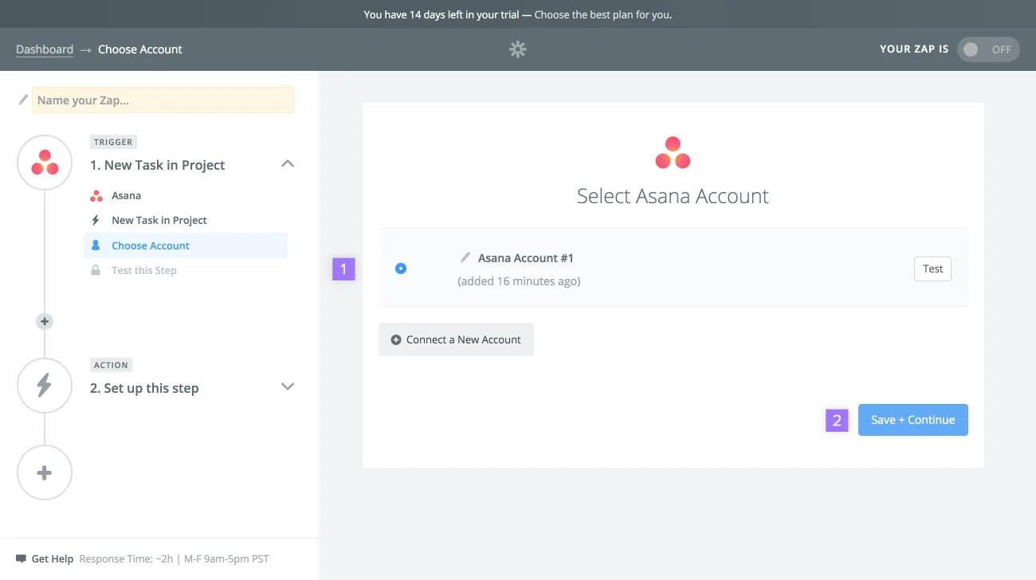Click the lightning bolt action step icon
The height and width of the screenshot is (580, 1036).
[x=45, y=386]
